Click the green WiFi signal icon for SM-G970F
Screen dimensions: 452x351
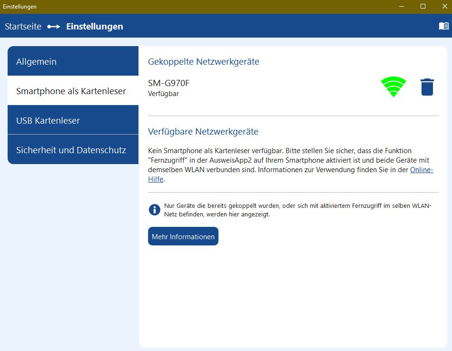(x=393, y=87)
